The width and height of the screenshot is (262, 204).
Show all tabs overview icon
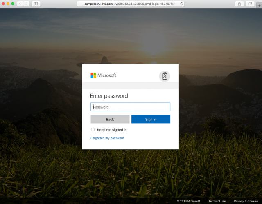[250, 4]
